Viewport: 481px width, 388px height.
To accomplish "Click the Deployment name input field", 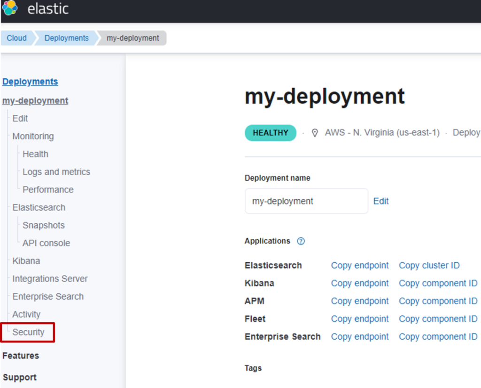I will [306, 201].
